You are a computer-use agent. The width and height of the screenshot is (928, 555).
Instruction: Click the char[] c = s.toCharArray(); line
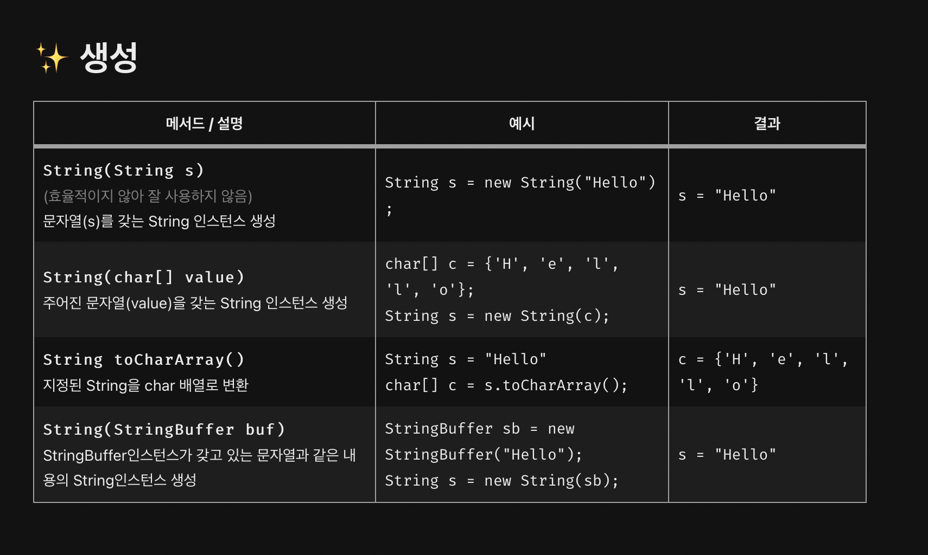click(506, 385)
